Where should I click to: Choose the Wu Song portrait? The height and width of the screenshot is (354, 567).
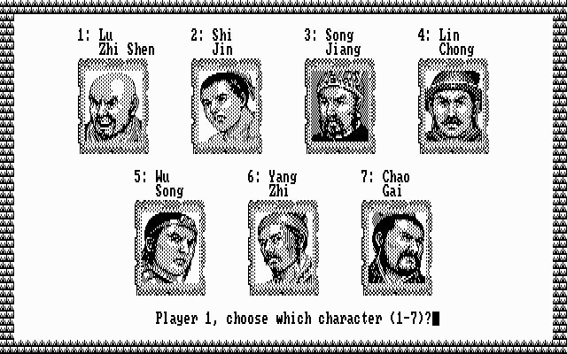click(x=170, y=248)
